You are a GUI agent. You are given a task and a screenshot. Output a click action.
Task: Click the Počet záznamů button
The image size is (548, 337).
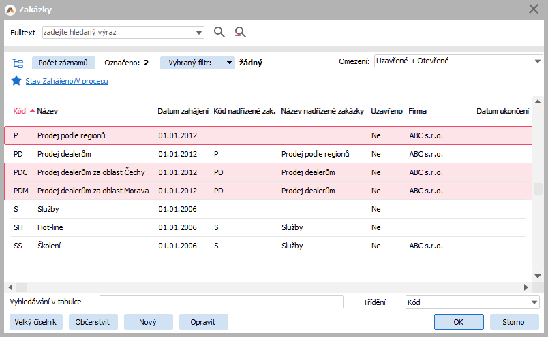click(x=63, y=63)
